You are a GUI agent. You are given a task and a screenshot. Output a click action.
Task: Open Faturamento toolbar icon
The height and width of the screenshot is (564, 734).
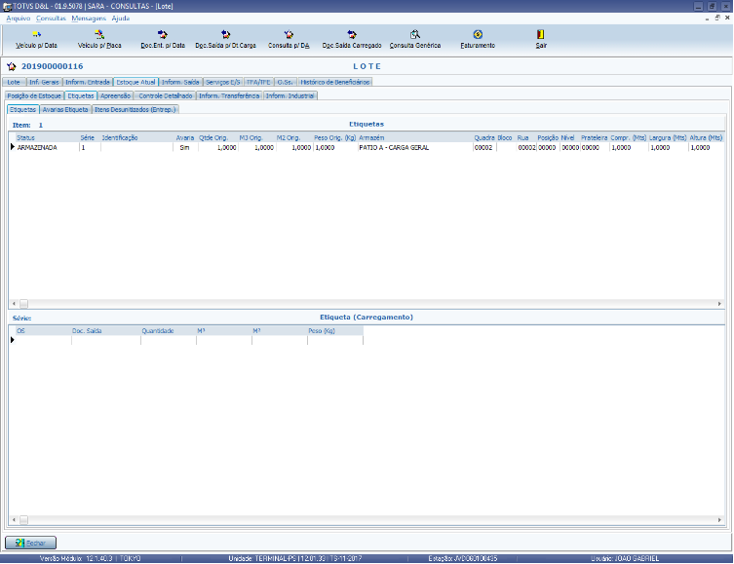[x=478, y=35]
